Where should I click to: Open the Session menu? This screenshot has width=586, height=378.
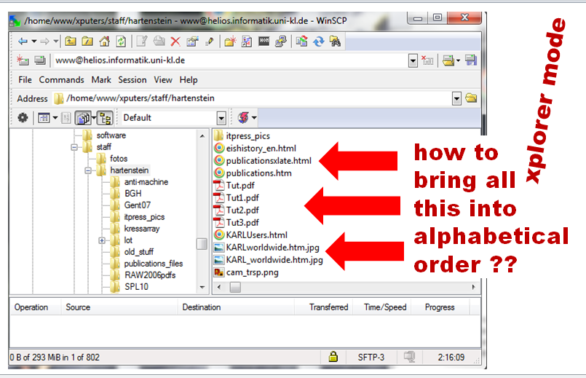pos(132,79)
